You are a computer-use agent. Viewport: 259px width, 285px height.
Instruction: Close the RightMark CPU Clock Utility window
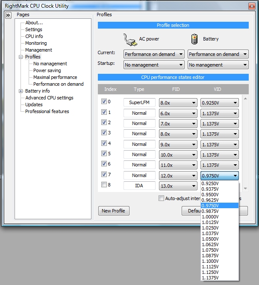252,6
